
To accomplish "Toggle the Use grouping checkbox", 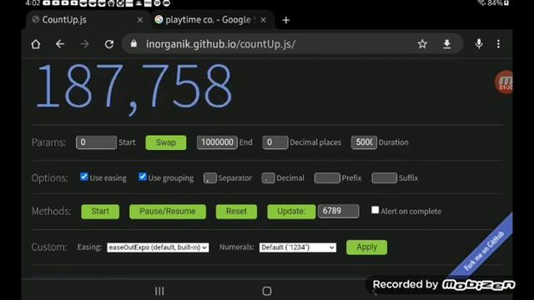I will point(143,177).
